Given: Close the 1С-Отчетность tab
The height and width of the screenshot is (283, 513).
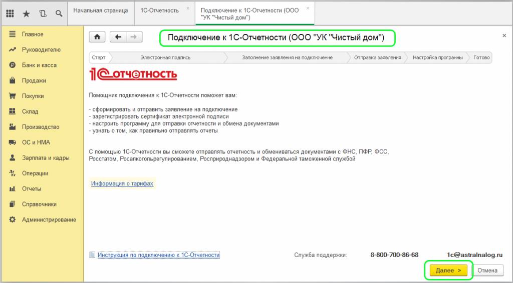Looking at the screenshot, I should 188,8.
